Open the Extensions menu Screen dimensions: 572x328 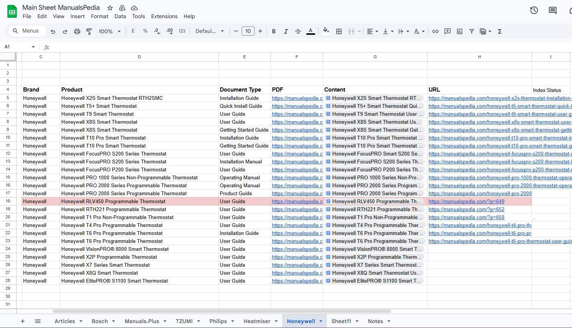[x=164, y=16]
